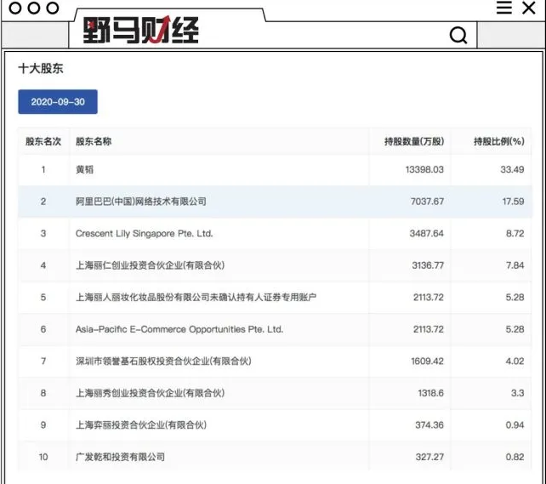Click share count 3487.64

pyautogui.click(x=427, y=233)
